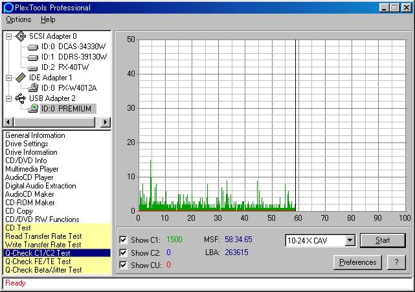This screenshot has width=415, height=292.
Task: Click the IDE Adapter 1 icon
Action: pyautogui.click(x=21, y=78)
